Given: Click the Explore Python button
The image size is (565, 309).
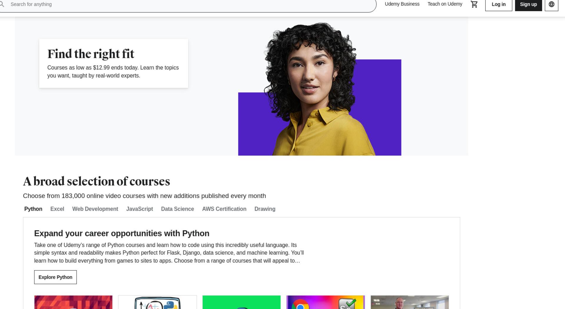Looking at the screenshot, I should tap(55, 277).
